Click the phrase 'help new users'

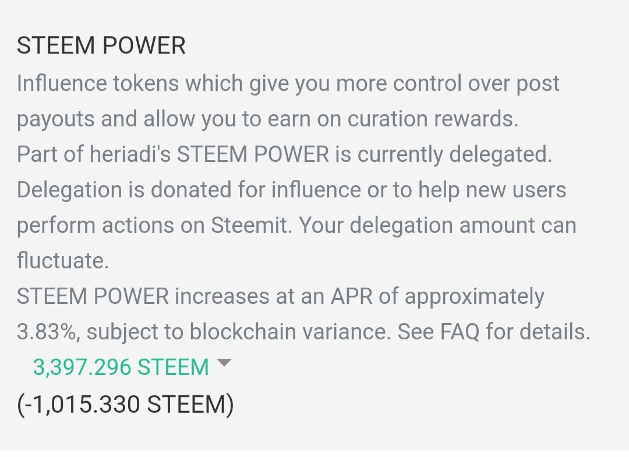[x=492, y=190]
